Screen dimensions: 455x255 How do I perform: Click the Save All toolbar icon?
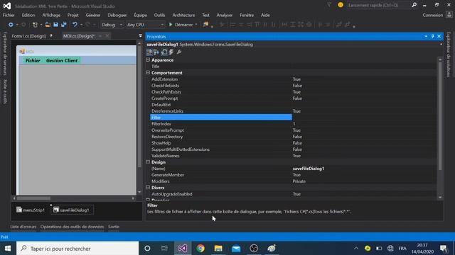click(x=63, y=25)
